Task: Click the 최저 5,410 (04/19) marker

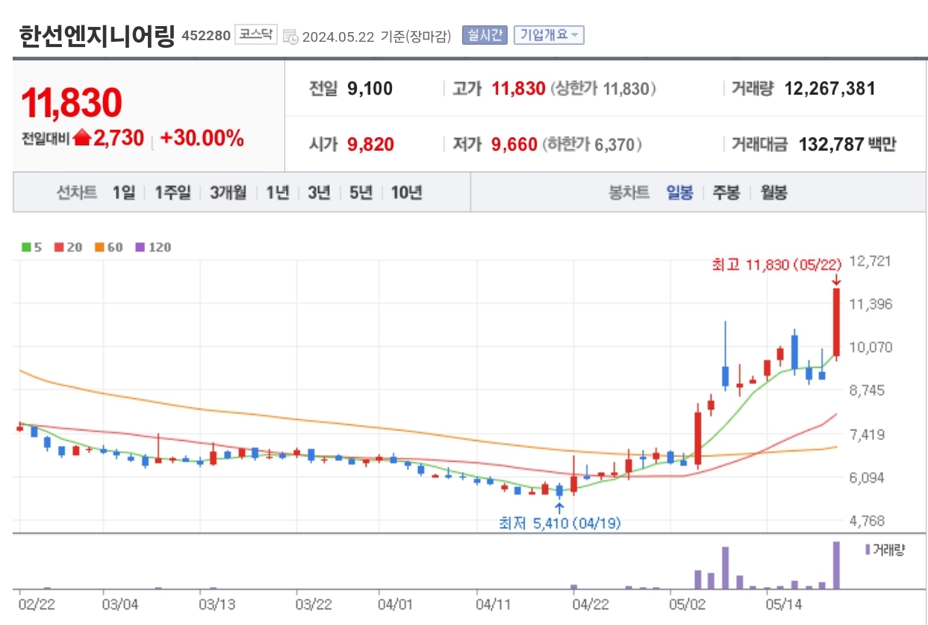Action: tap(560, 524)
